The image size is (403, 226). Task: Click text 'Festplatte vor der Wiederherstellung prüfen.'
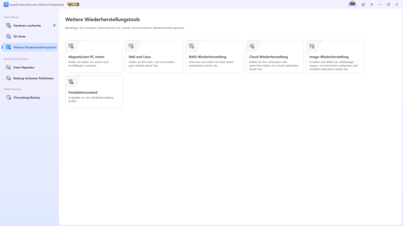click(91, 99)
